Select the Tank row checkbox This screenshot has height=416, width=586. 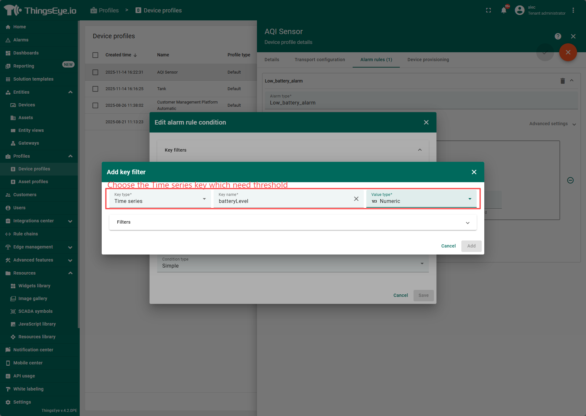pos(95,89)
